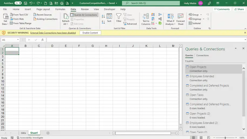Click Quick Print icon in toolbar
The image size is (247, 139).
[x=62, y=3]
